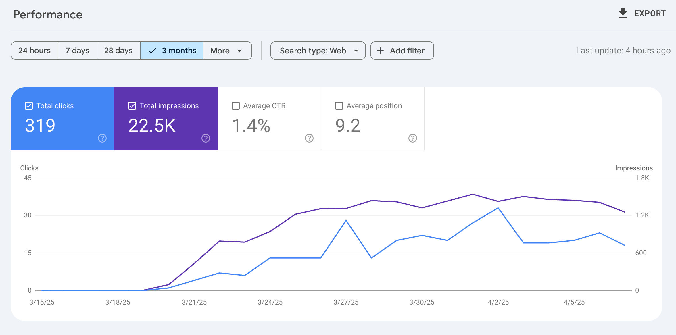Click the Export download icon
Image resolution: width=676 pixels, height=335 pixels.
(623, 13)
